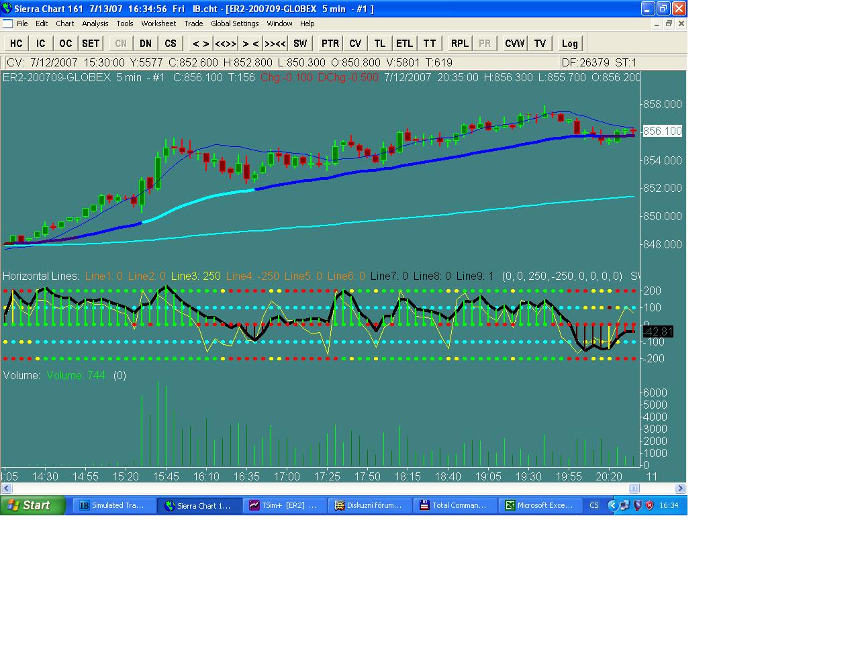The width and height of the screenshot is (856, 671).
Task: Open the File menu
Action: pyautogui.click(x=22, y=23)
